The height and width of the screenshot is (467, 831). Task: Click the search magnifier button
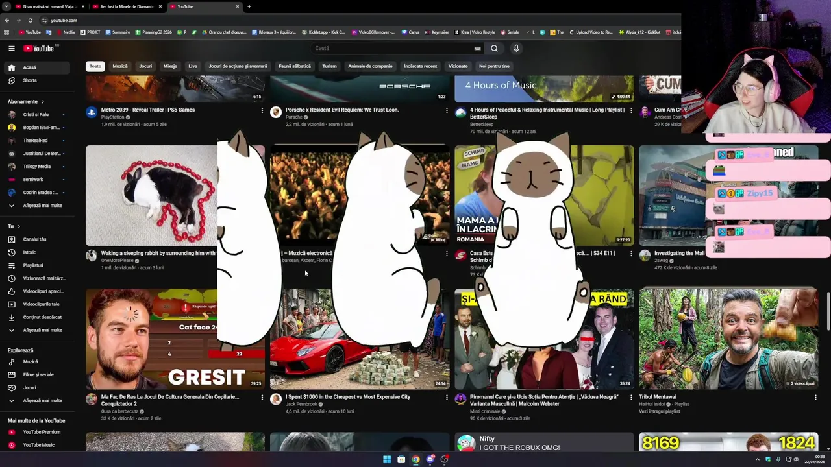494,48
